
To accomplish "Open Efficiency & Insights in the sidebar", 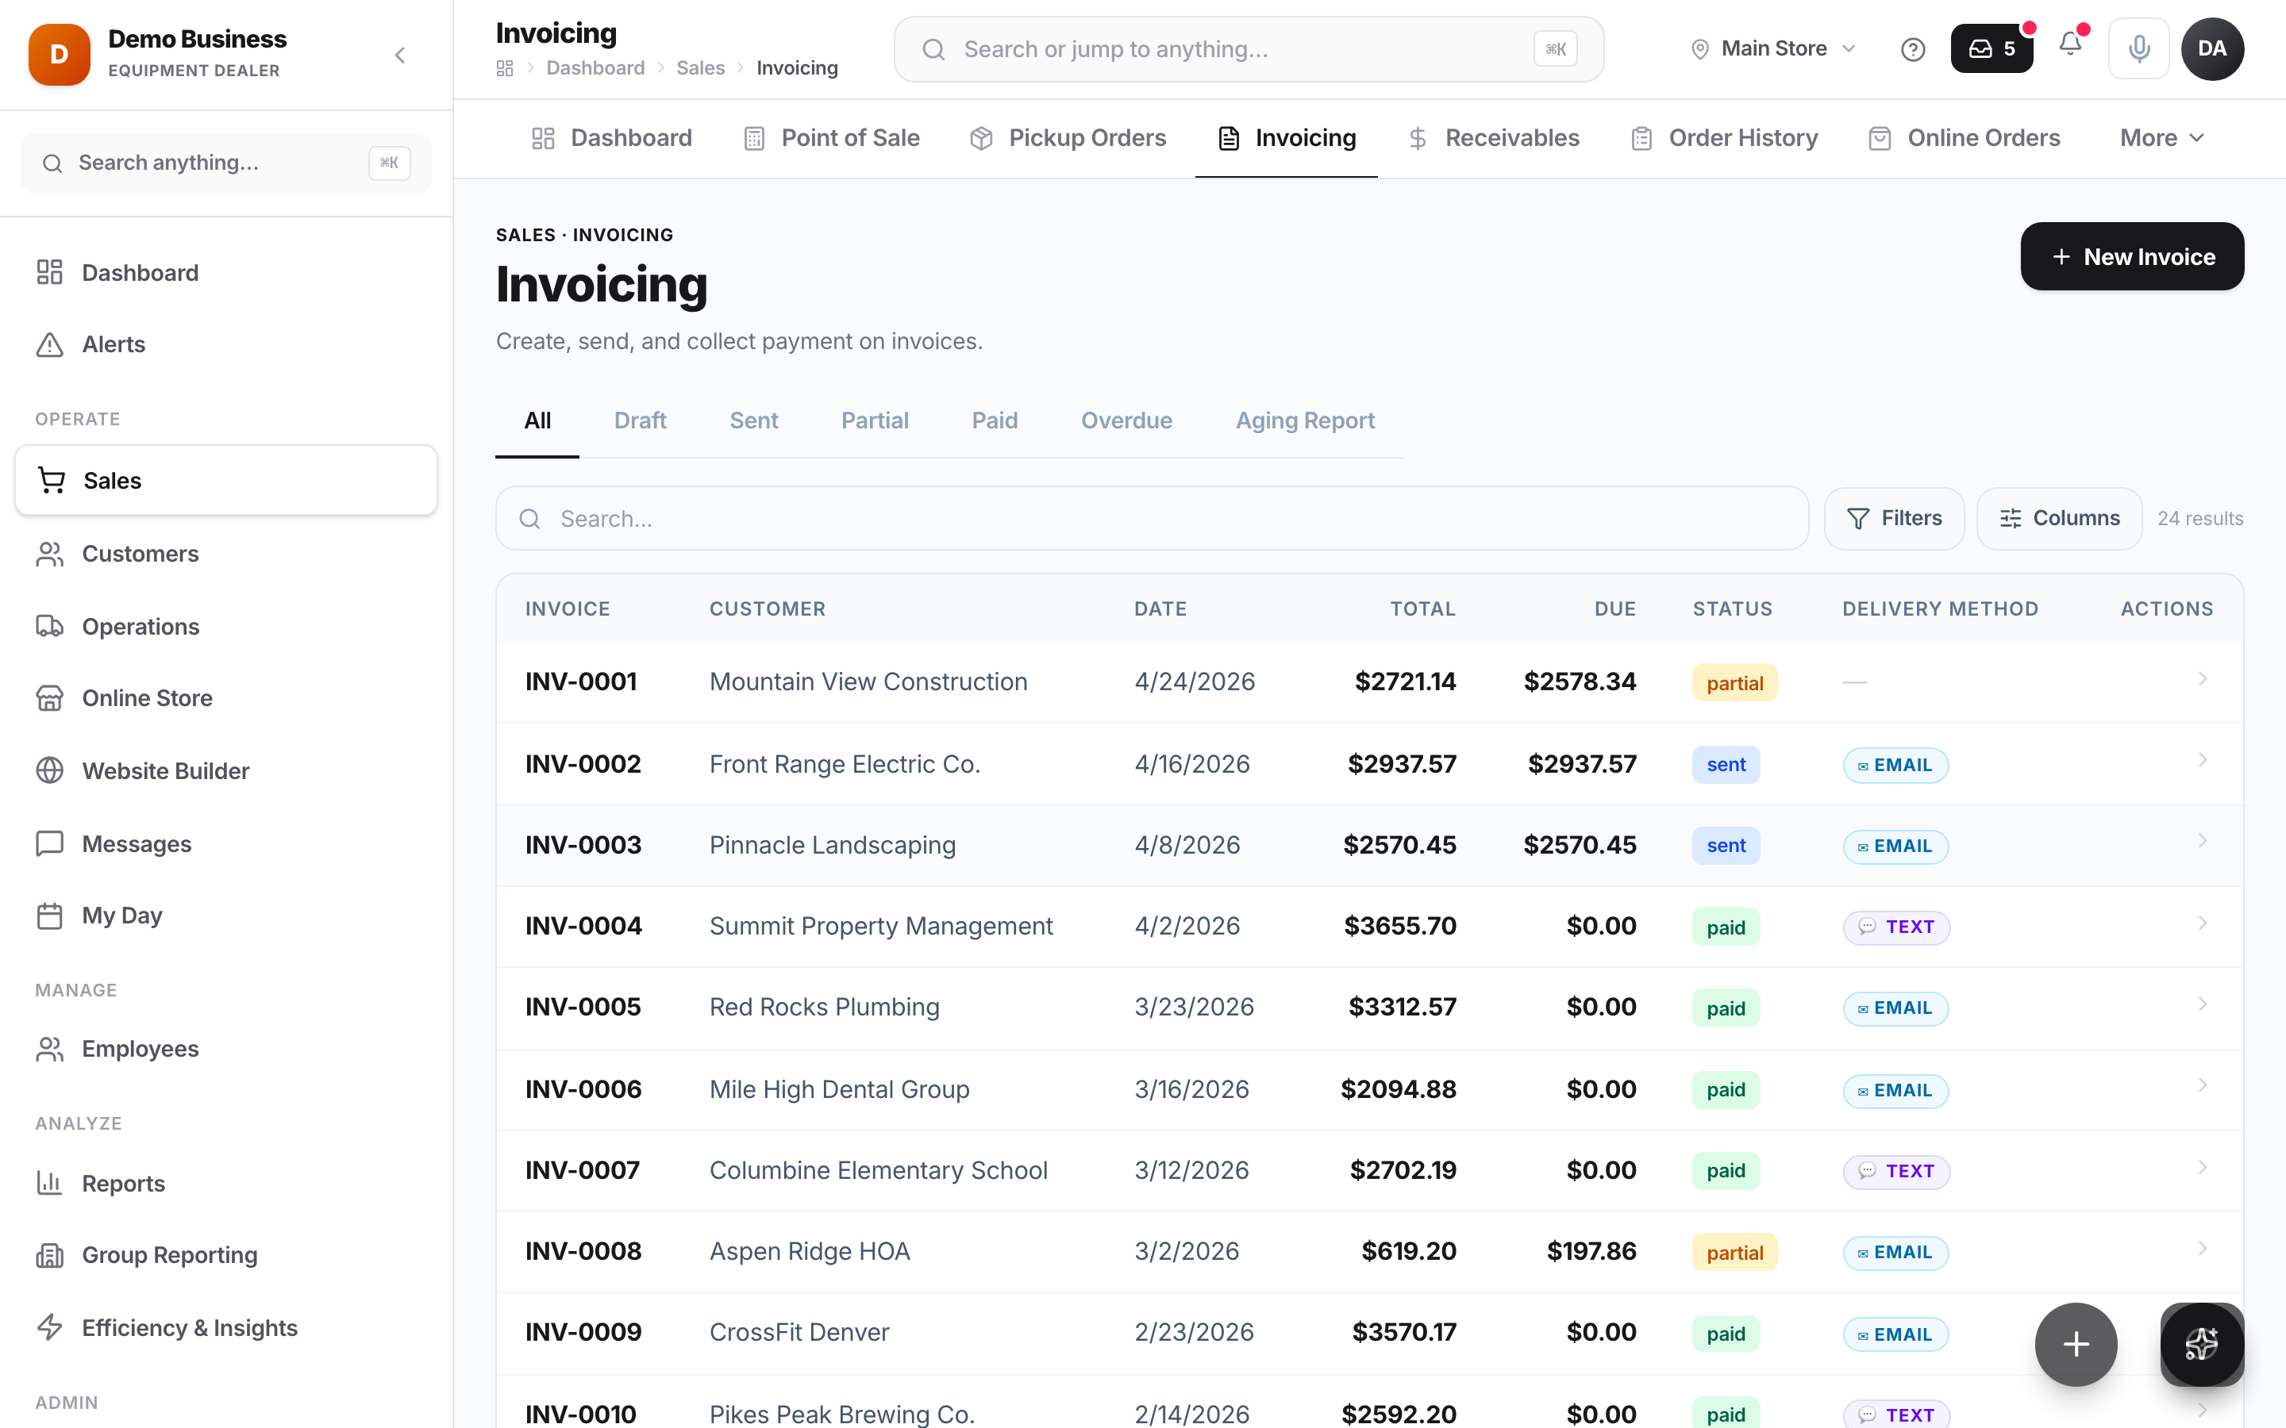I will coord(225,1328).
